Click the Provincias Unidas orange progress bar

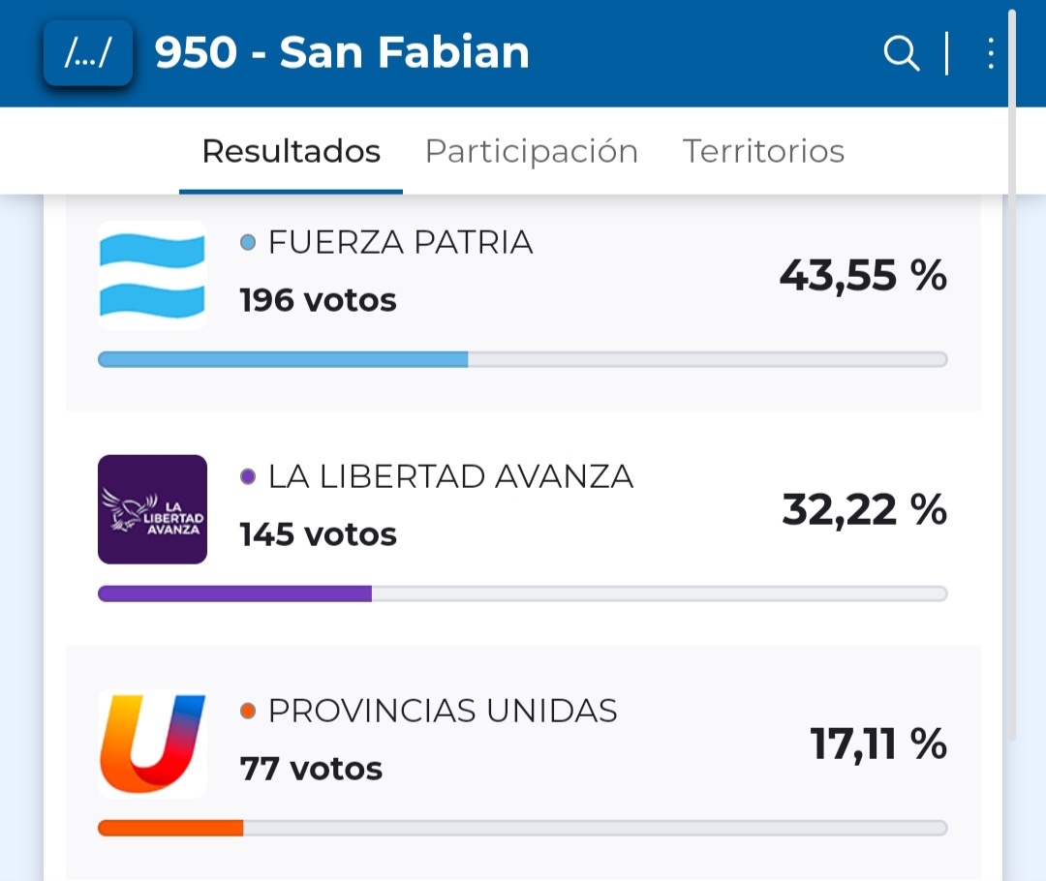170,828
